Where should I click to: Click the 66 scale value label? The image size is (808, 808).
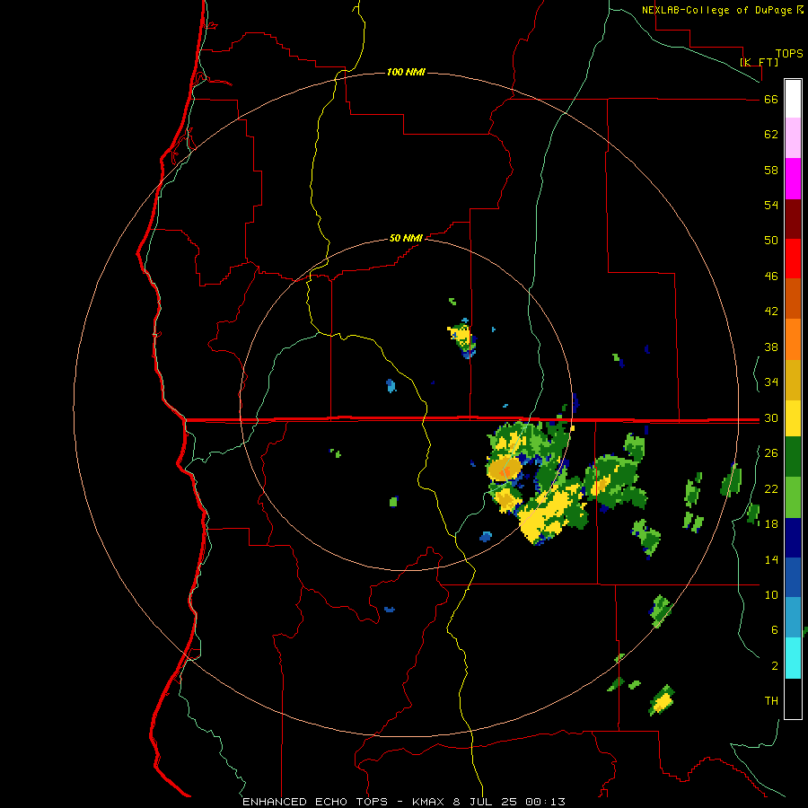point(771,100)
